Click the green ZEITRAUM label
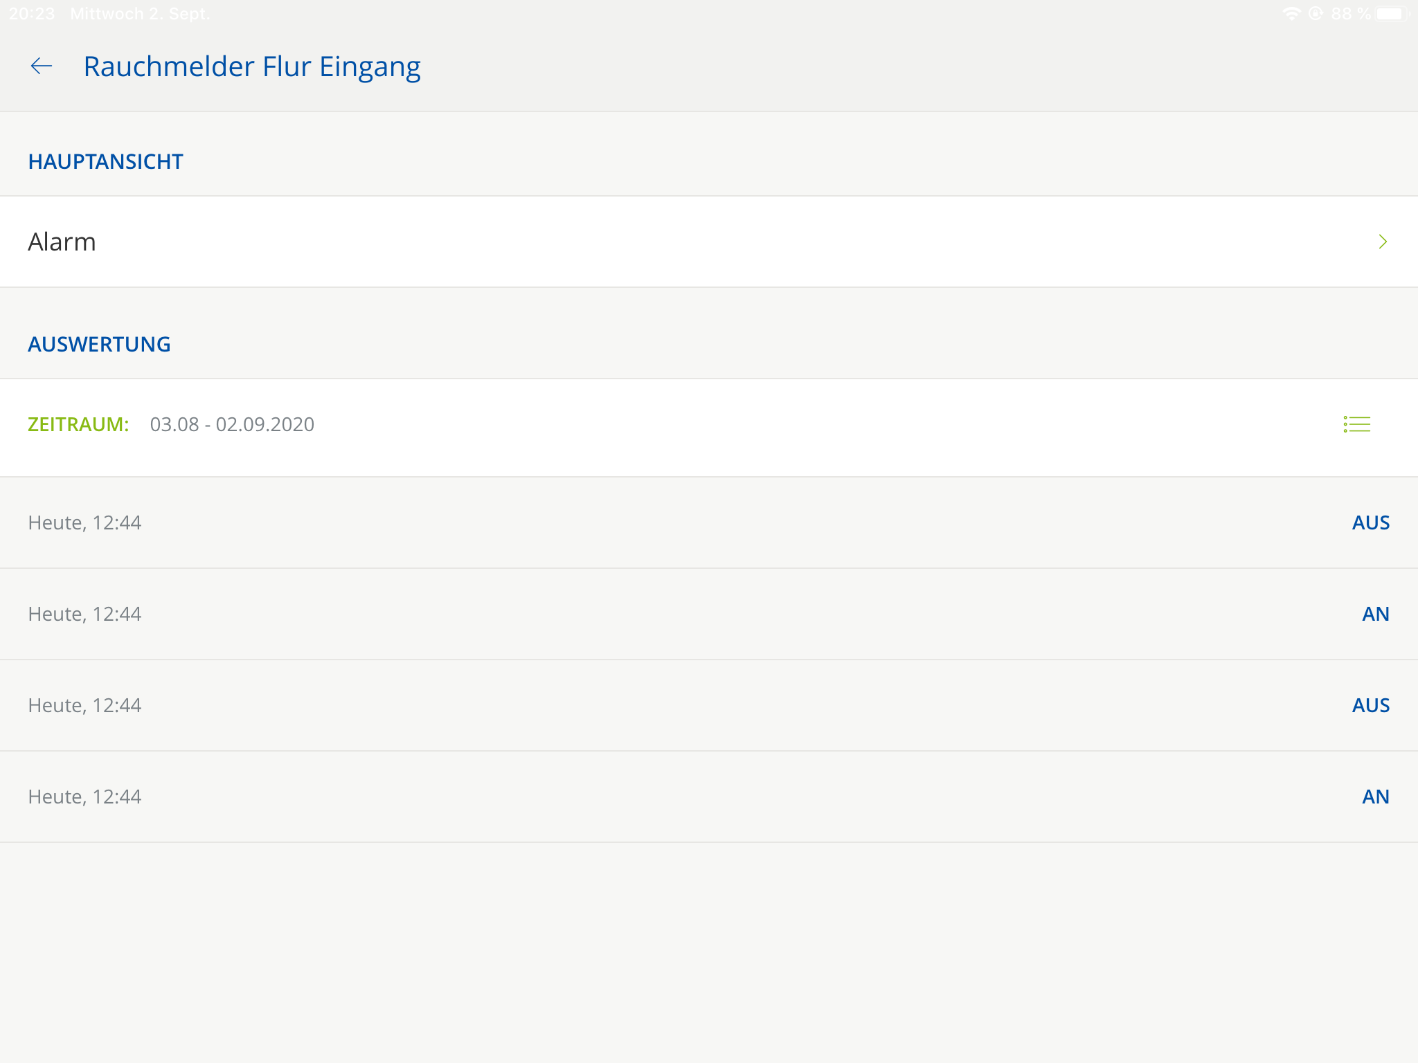Image resolution: width=1418 pixels, height=1063 pixels. coord(78,424)
